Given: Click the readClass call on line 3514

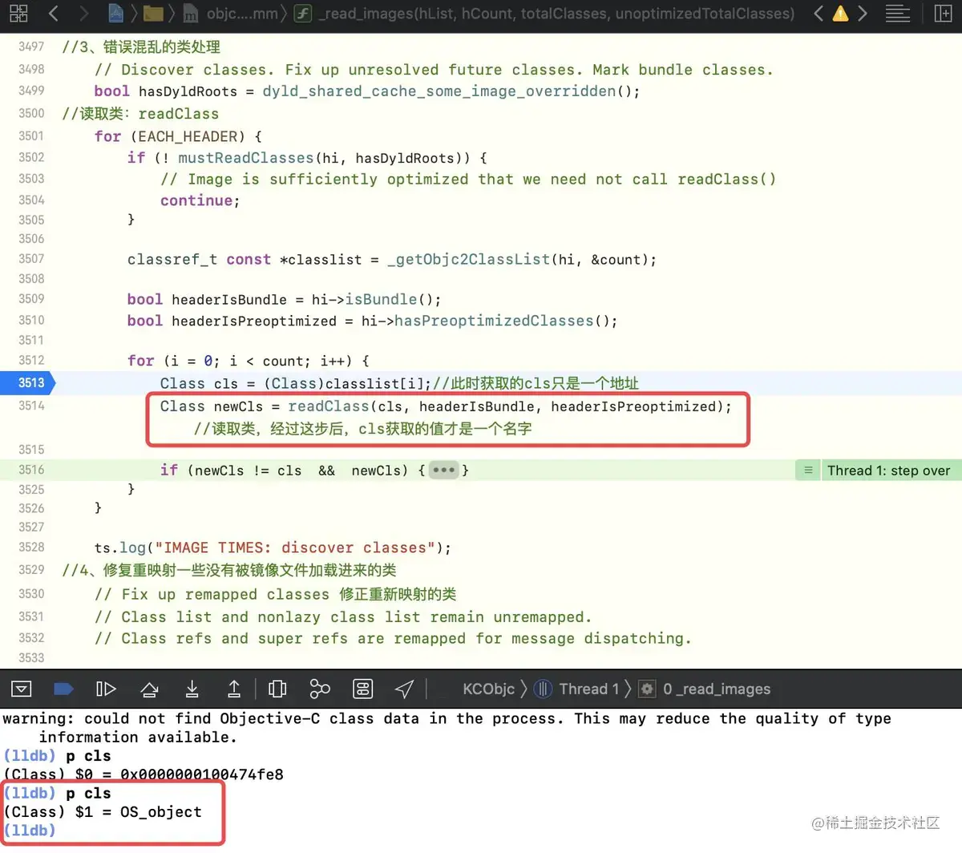Looking at the screenshot, I should tap(329, 406).
